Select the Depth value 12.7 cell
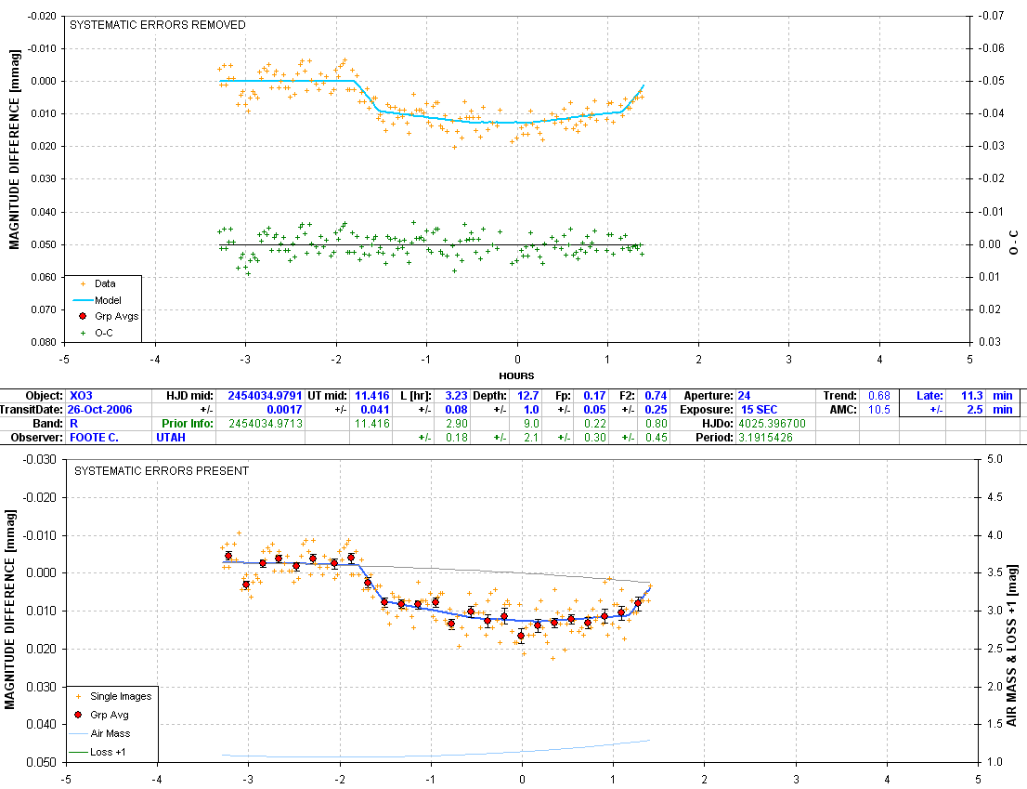Image resolution: width=1027 pixels, height=789 pixels. (525, 395)
